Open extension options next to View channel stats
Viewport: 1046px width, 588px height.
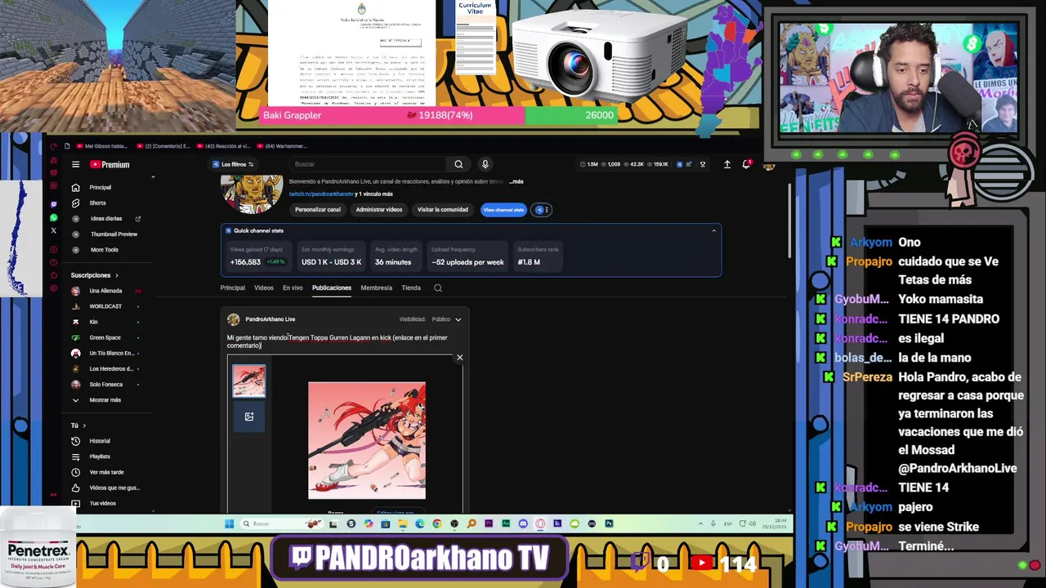tap(541, 210)
